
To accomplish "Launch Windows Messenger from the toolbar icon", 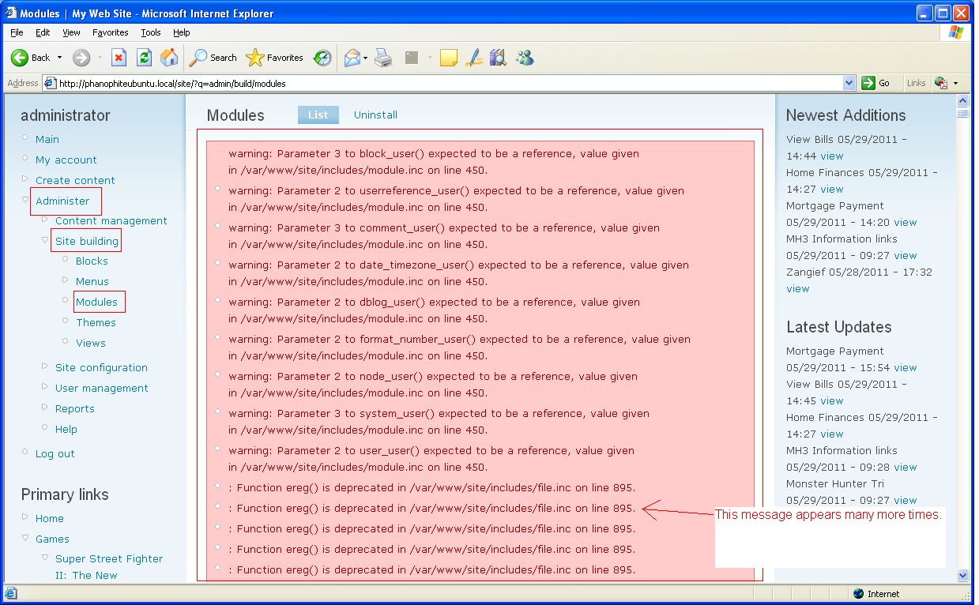I will click(x=525, y=57).
